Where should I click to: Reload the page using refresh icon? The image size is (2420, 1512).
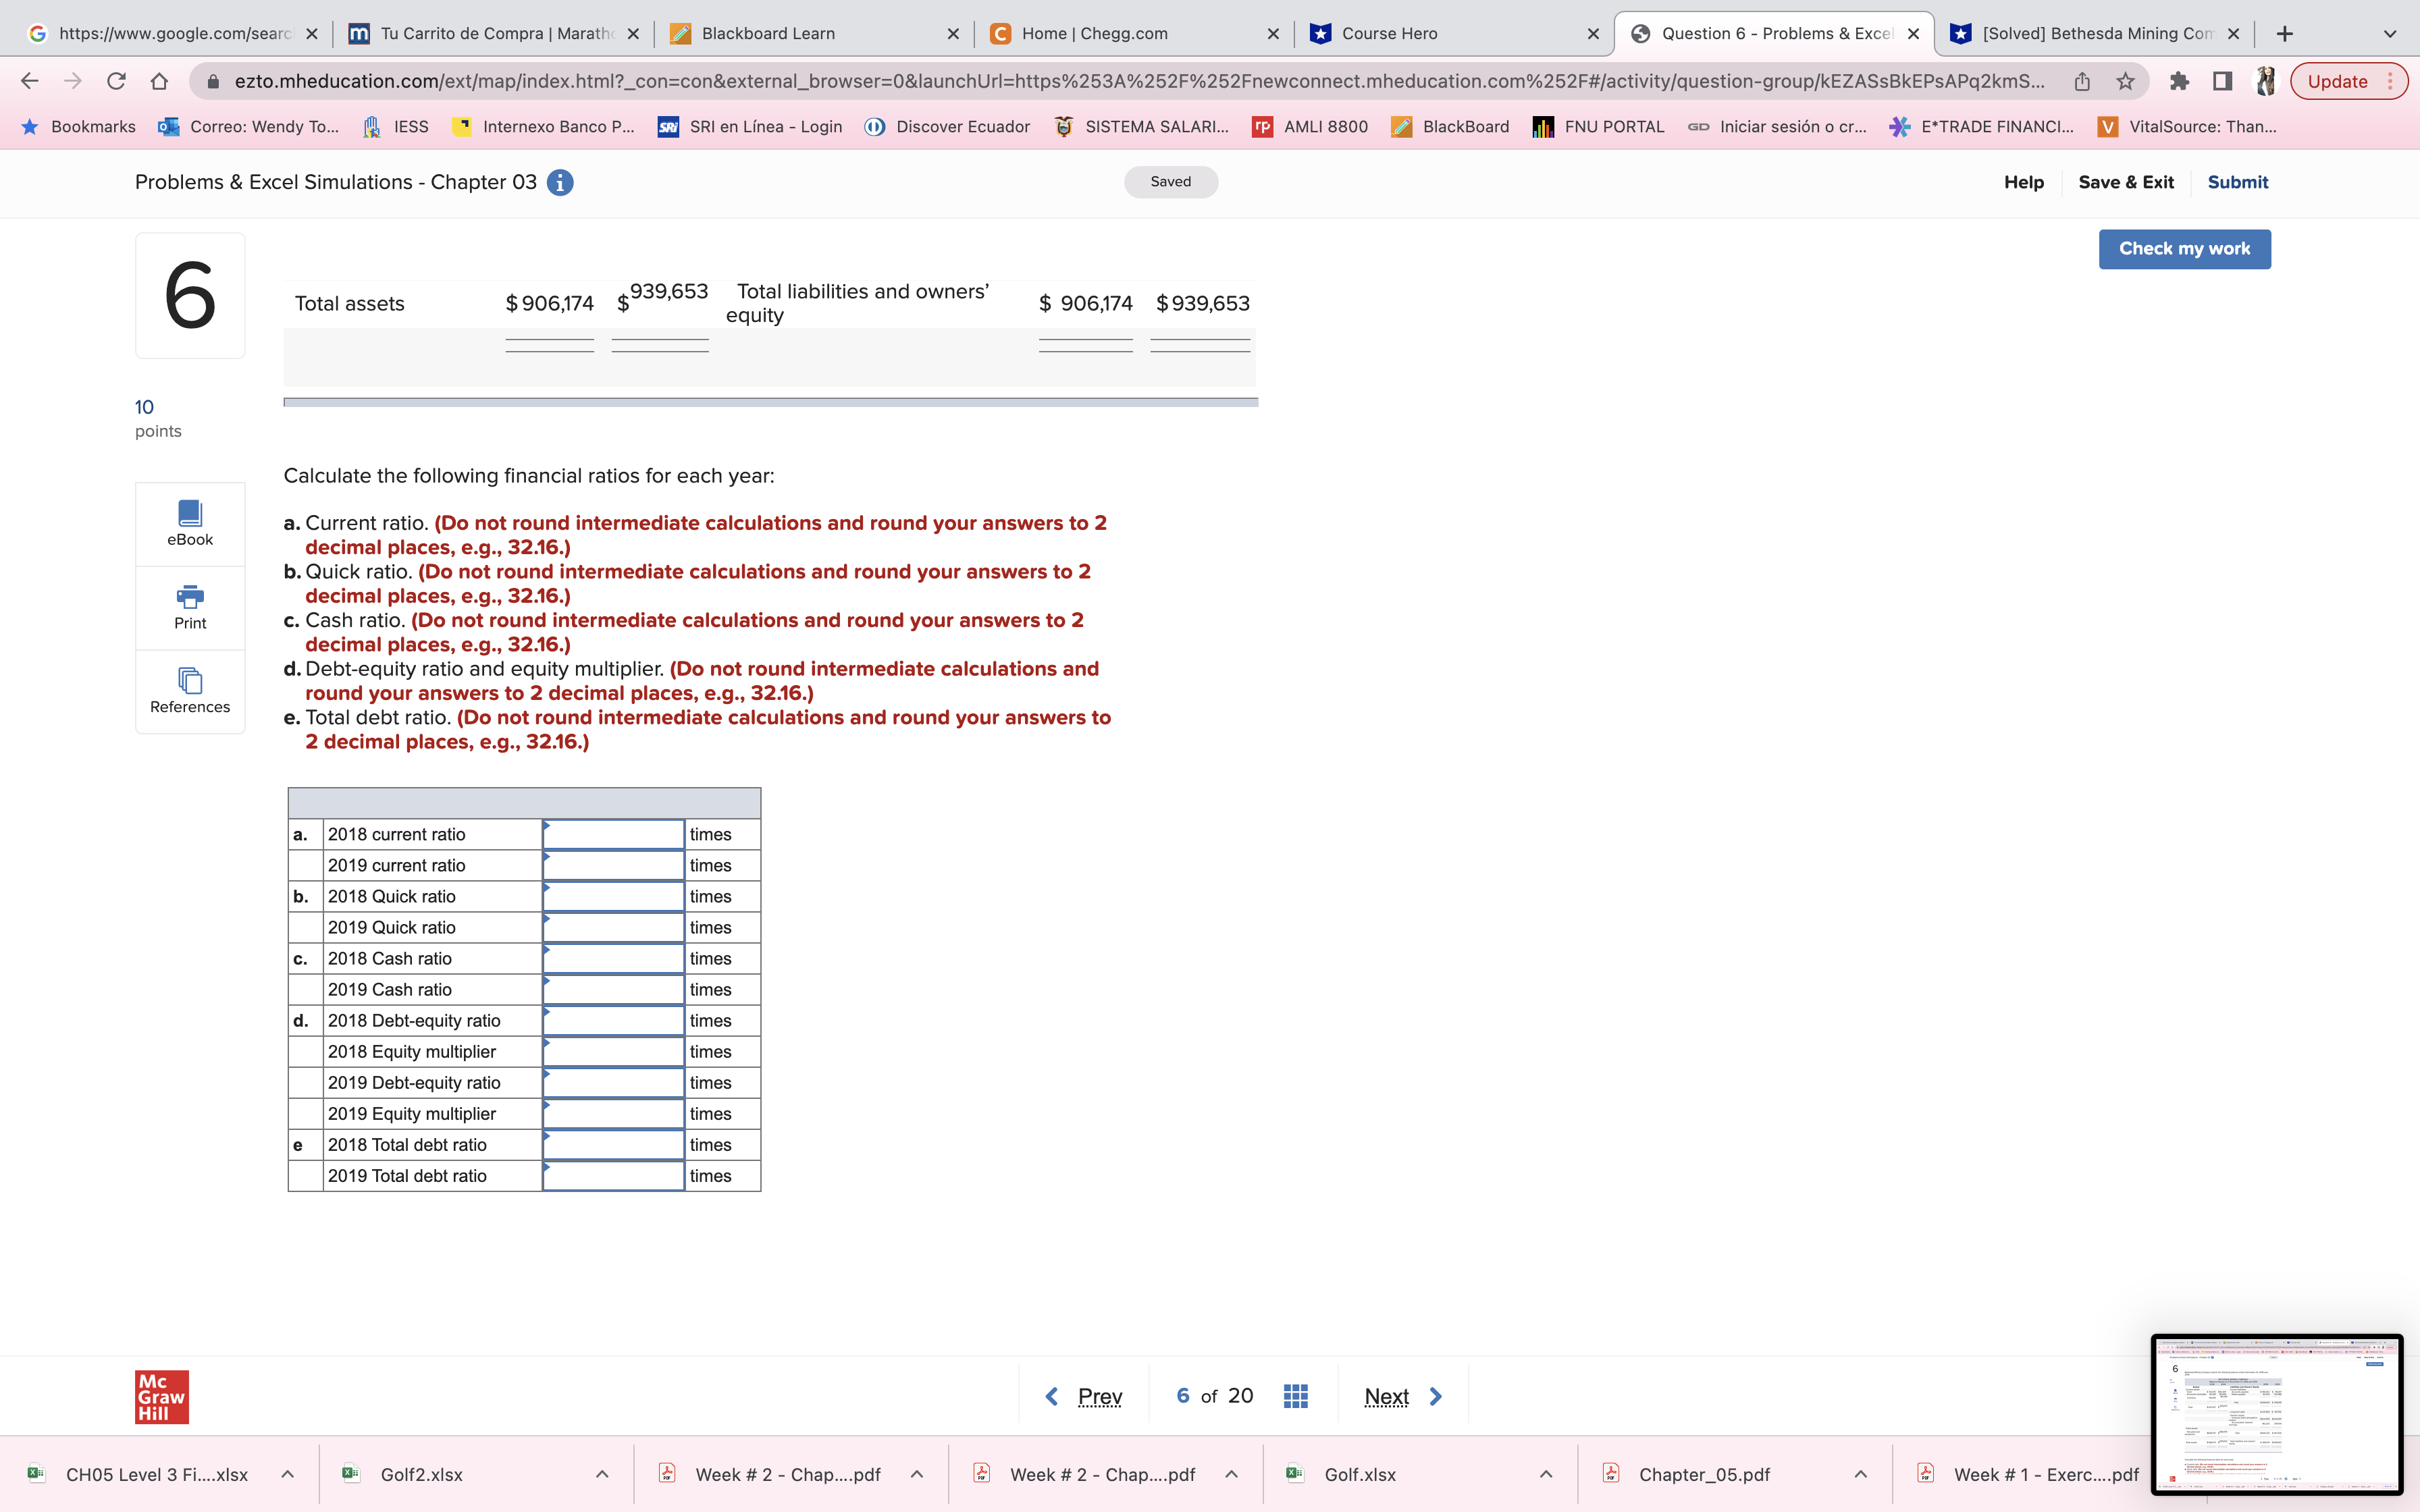[x=116, y=82]
